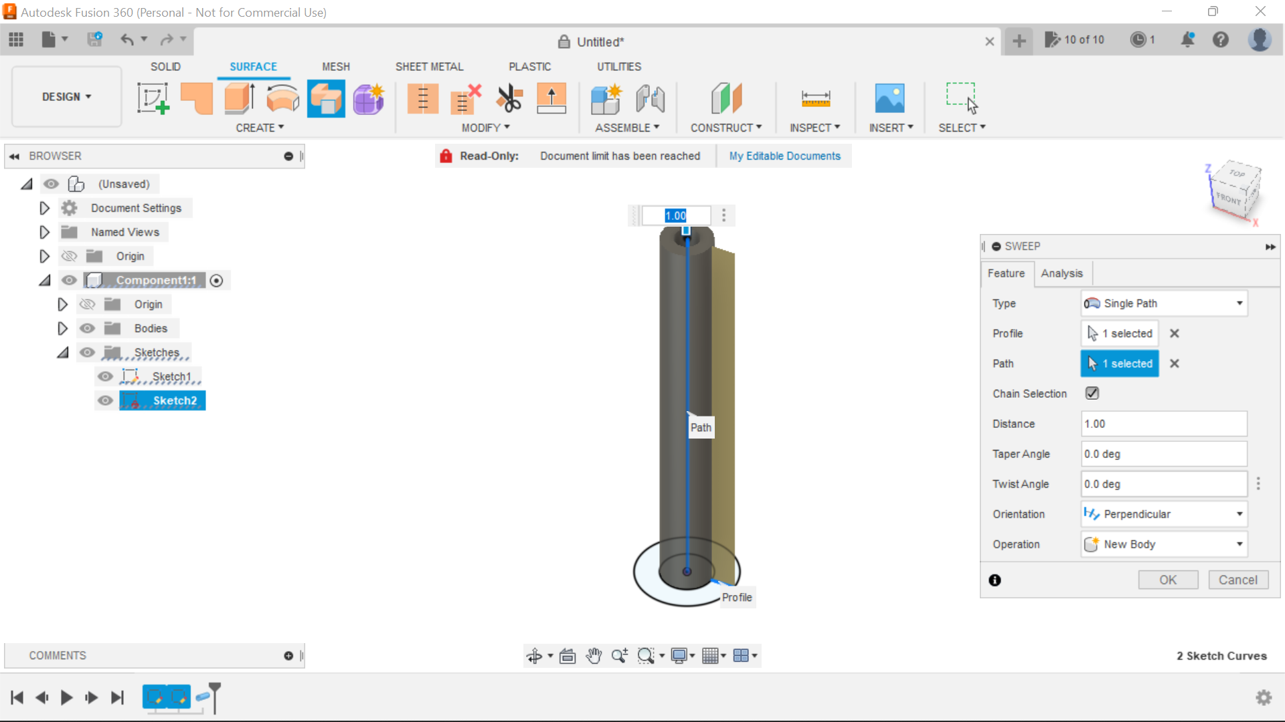Expand the Document Settings tree item
The image size is (1285, 722).
(x=44, y=208)
